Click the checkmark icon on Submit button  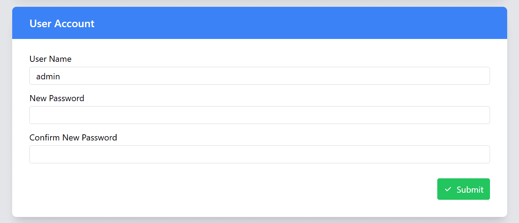click(448, 189)
